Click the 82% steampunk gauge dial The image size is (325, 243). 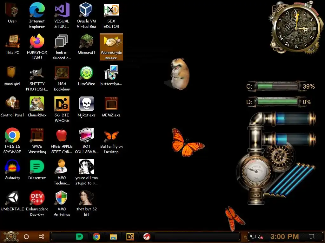pyautogui.click(x=256, y=171)
